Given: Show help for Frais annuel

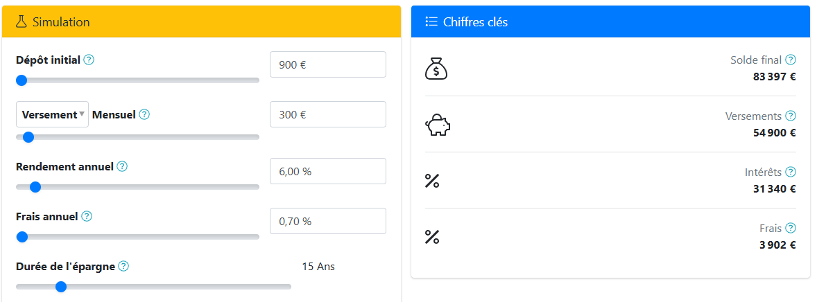Looking at the screenshot, I should [x=87, y=216].
